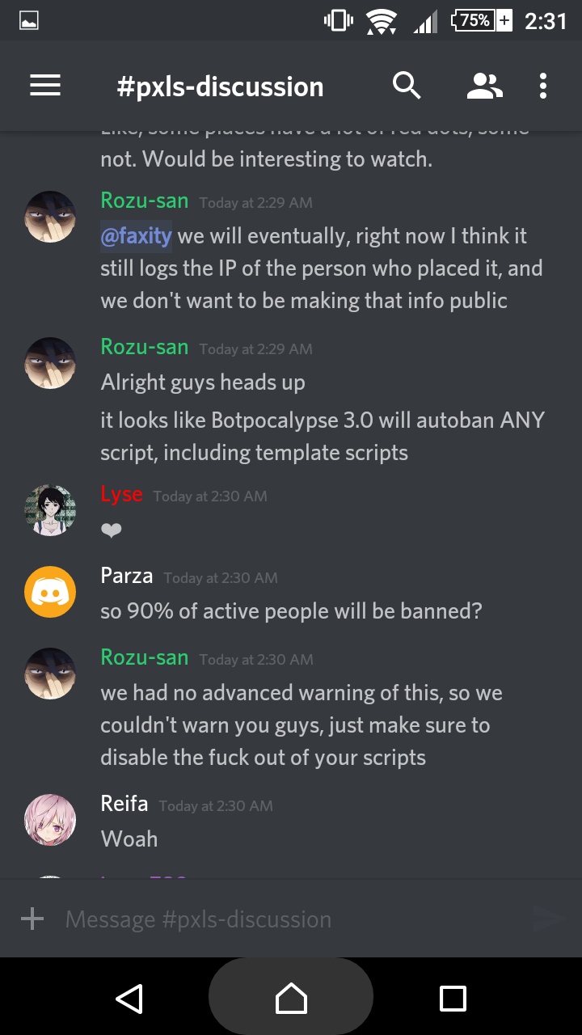Tap Rozu-san username above Alright guys message
Screen dimensions: 582x1035
[x=145, y=347]
